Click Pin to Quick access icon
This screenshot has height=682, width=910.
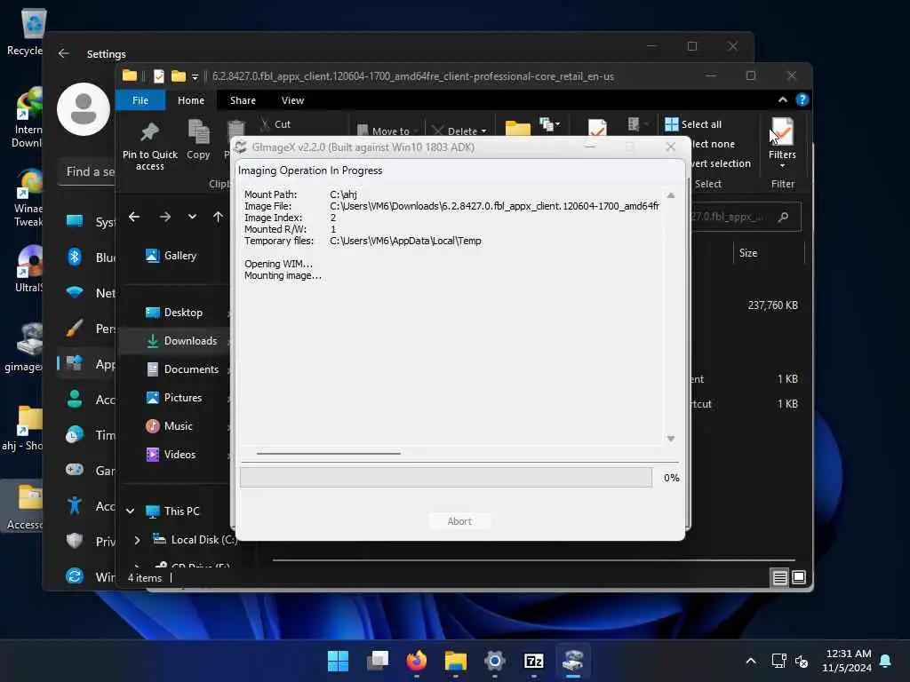click(149, 133)
